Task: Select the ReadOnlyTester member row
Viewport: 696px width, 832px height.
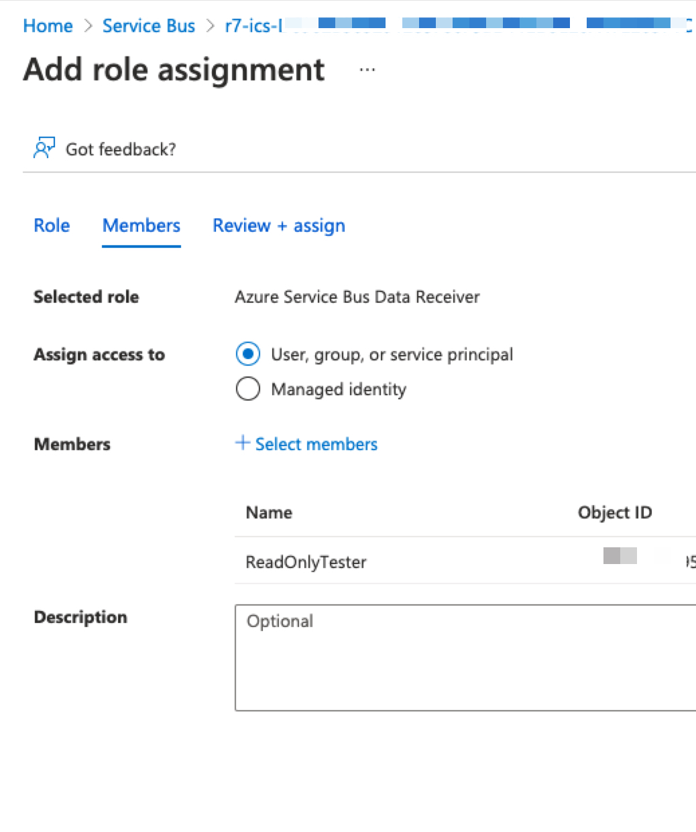Action: 306,562
